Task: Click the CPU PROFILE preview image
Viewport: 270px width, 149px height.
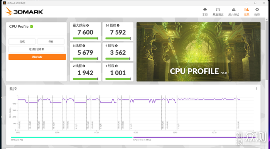Action: tap(198, 52)
